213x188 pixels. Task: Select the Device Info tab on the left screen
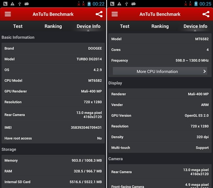[x=88, y=26]
